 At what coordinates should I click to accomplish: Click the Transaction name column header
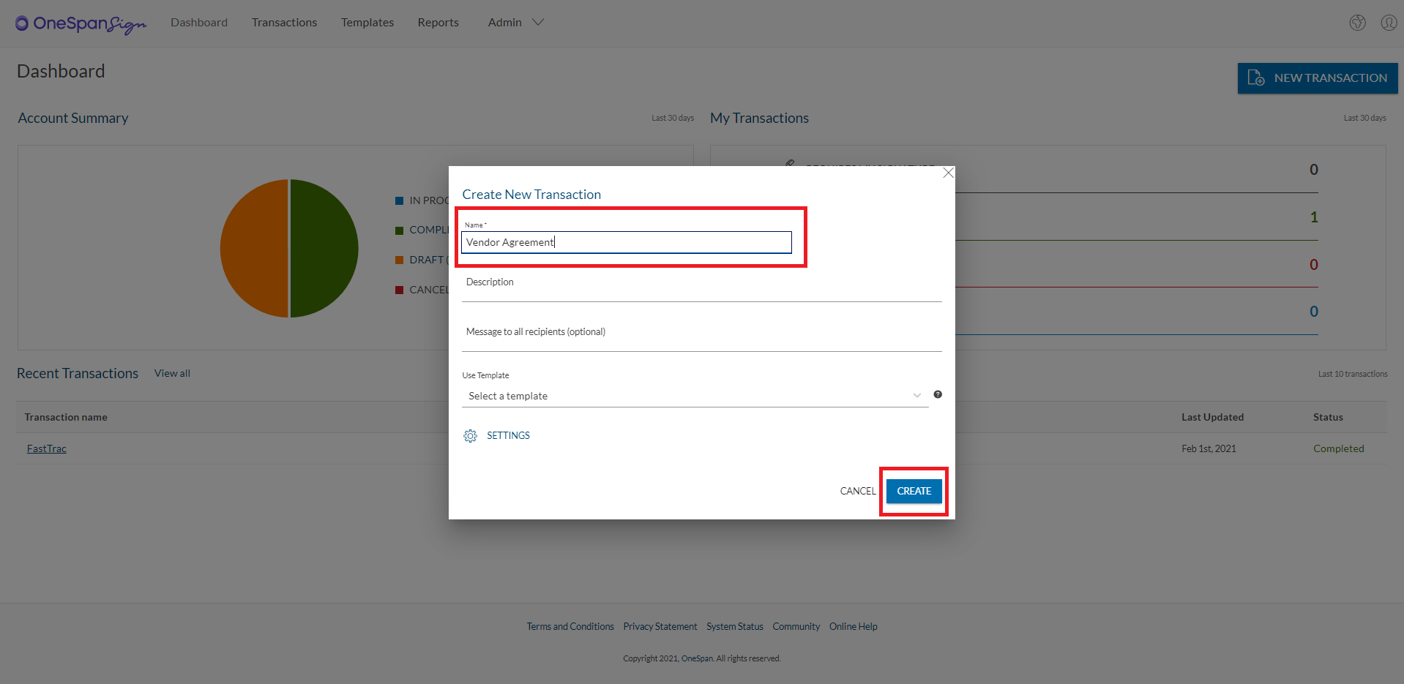click(x=66, y=417)
